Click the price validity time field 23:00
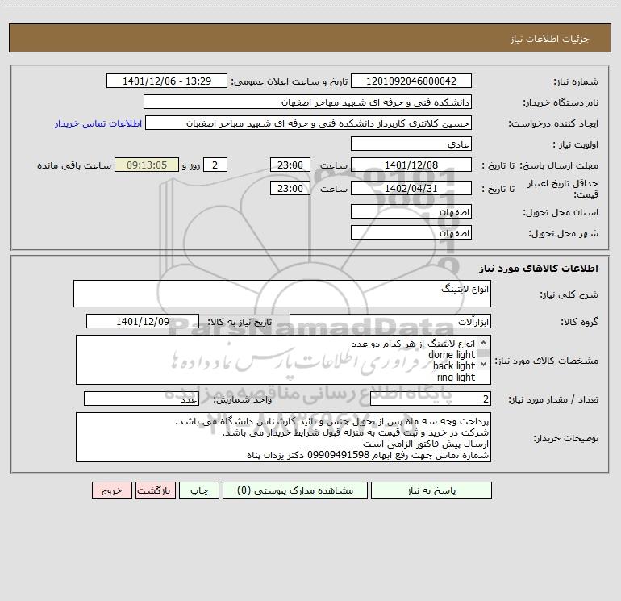Image resolution: width=621 pixels, height=601 pixels. click(290, 188)
